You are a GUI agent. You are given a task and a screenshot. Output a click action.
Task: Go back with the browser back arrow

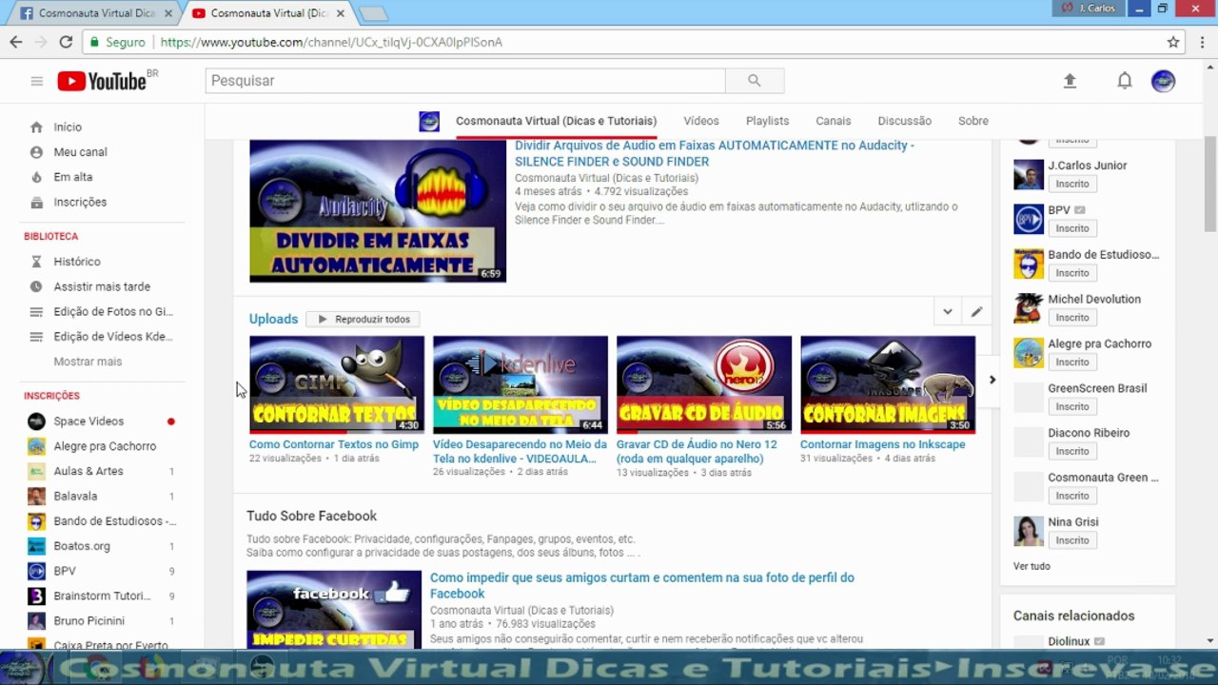point(16,42)
